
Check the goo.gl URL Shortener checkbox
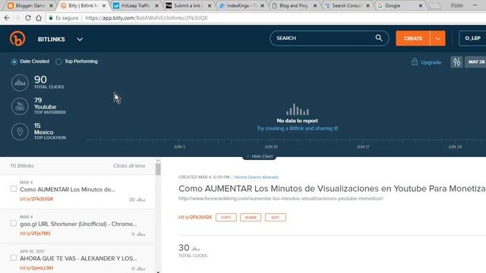[x=14, y=223]
